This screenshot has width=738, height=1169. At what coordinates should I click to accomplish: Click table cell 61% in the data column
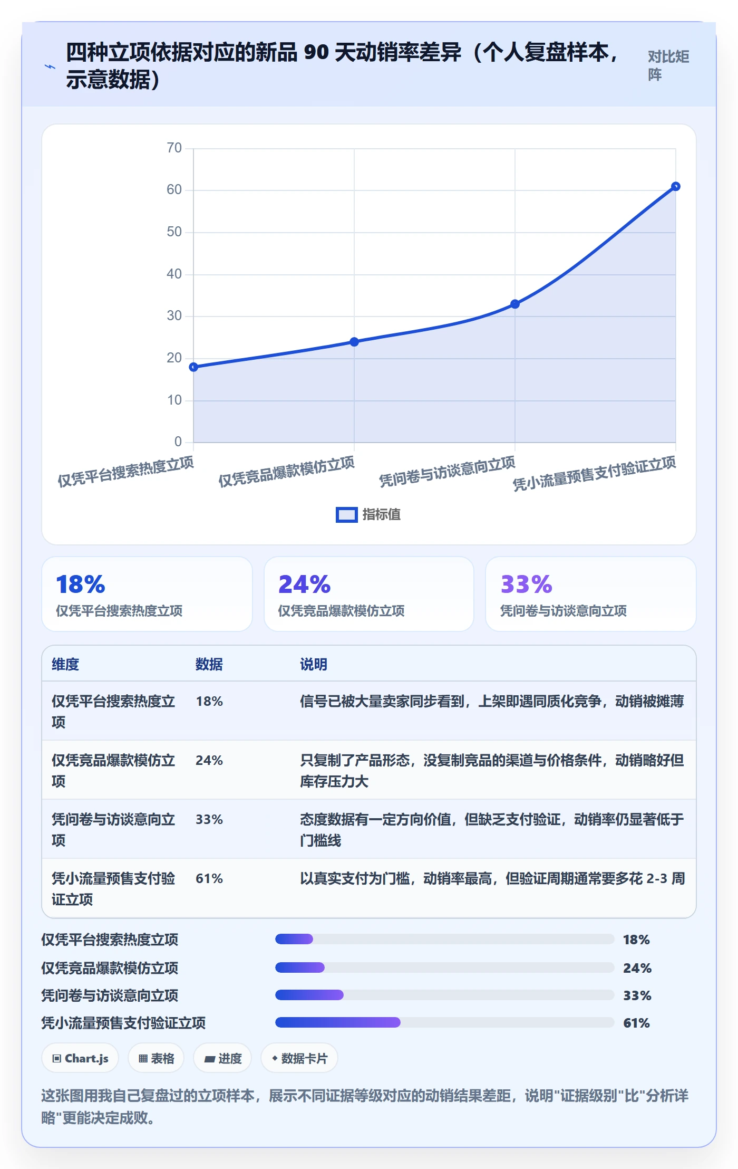[x=209, y=879]
